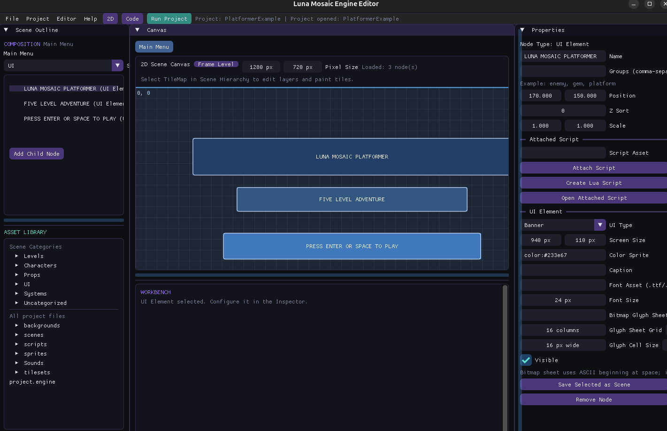Switch to 2D mode

[111, 19]
